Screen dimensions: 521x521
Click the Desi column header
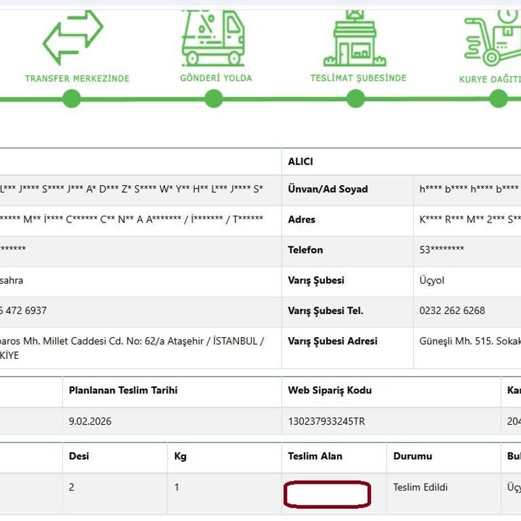[79, 456]
